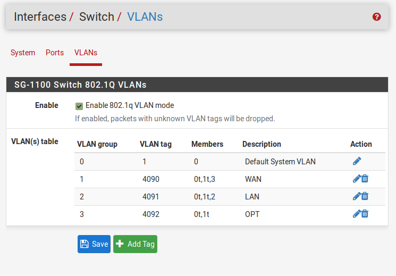Screen dimensions: 396x276
Task: Select the 4092 VLAN tag cell
Action: [x=151, y=214]
